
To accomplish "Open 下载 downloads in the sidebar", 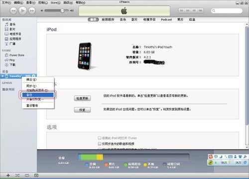I will click(10, 65).
